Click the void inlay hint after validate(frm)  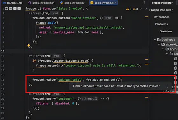pyautogui.click(x=56, y=56)
